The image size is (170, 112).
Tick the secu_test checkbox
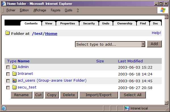tap(8, 88)
